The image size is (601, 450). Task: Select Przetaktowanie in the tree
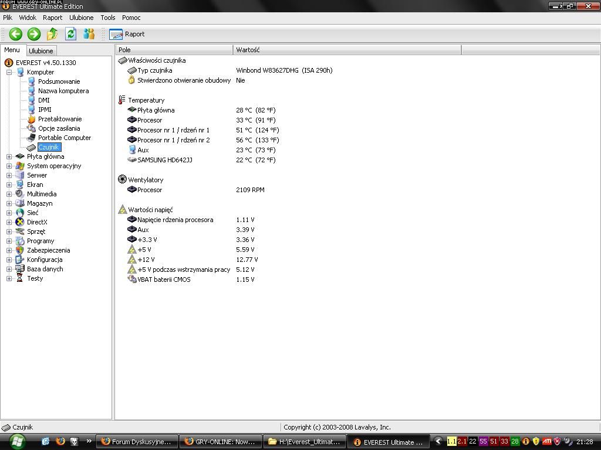[60, 119]
